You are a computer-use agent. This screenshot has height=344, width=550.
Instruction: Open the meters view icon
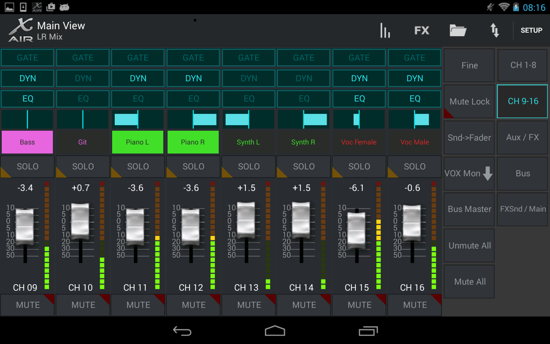click(x=385, y=30)
